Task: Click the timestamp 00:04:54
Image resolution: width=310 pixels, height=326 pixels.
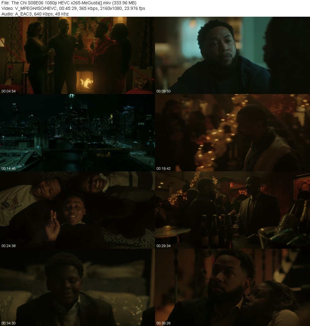Action: coord(9,91)
